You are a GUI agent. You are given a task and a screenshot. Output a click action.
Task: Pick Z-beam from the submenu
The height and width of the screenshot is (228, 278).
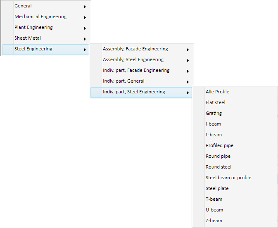pos(235,221)
